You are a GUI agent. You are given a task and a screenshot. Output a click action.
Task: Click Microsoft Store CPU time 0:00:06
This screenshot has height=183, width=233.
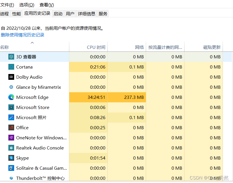coord(98,108)
